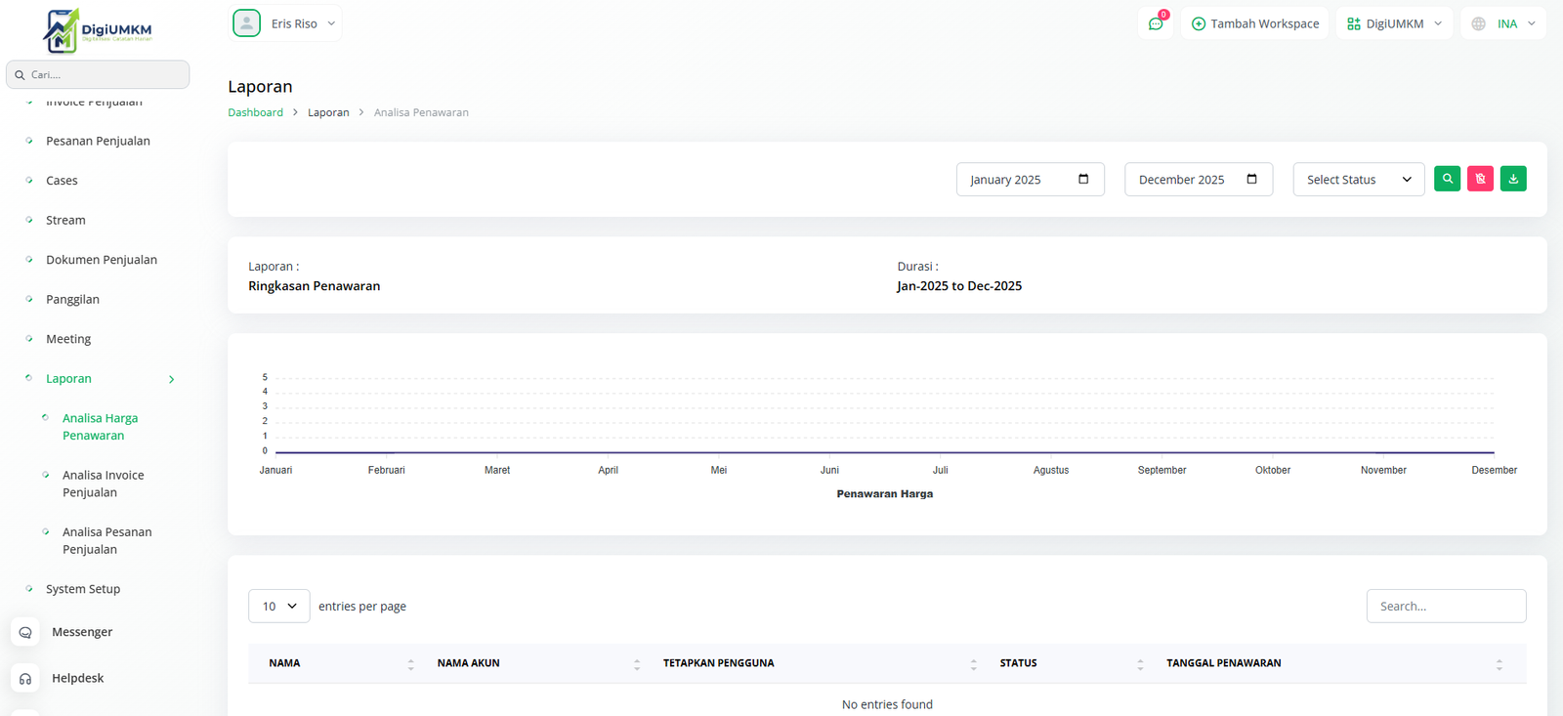1563x716 pixels.
Task: Click the Tambah Workspace button
Action: click(x=1255, y=23)
